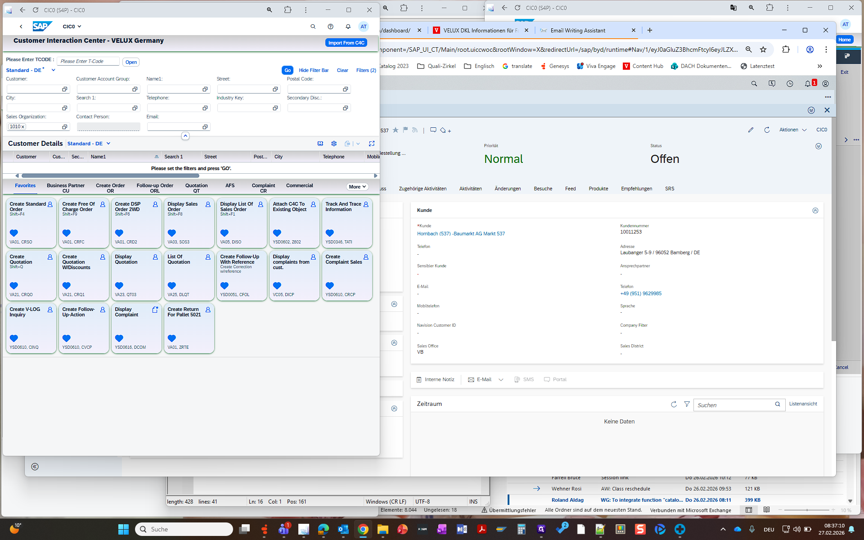Click filter funnel icon in Zeitraum section
This screenshot has height=540, width=864.
point(687,404)
